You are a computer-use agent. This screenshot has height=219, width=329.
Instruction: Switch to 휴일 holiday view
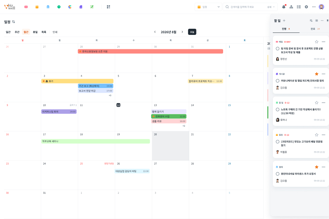(x=35, y=32)
